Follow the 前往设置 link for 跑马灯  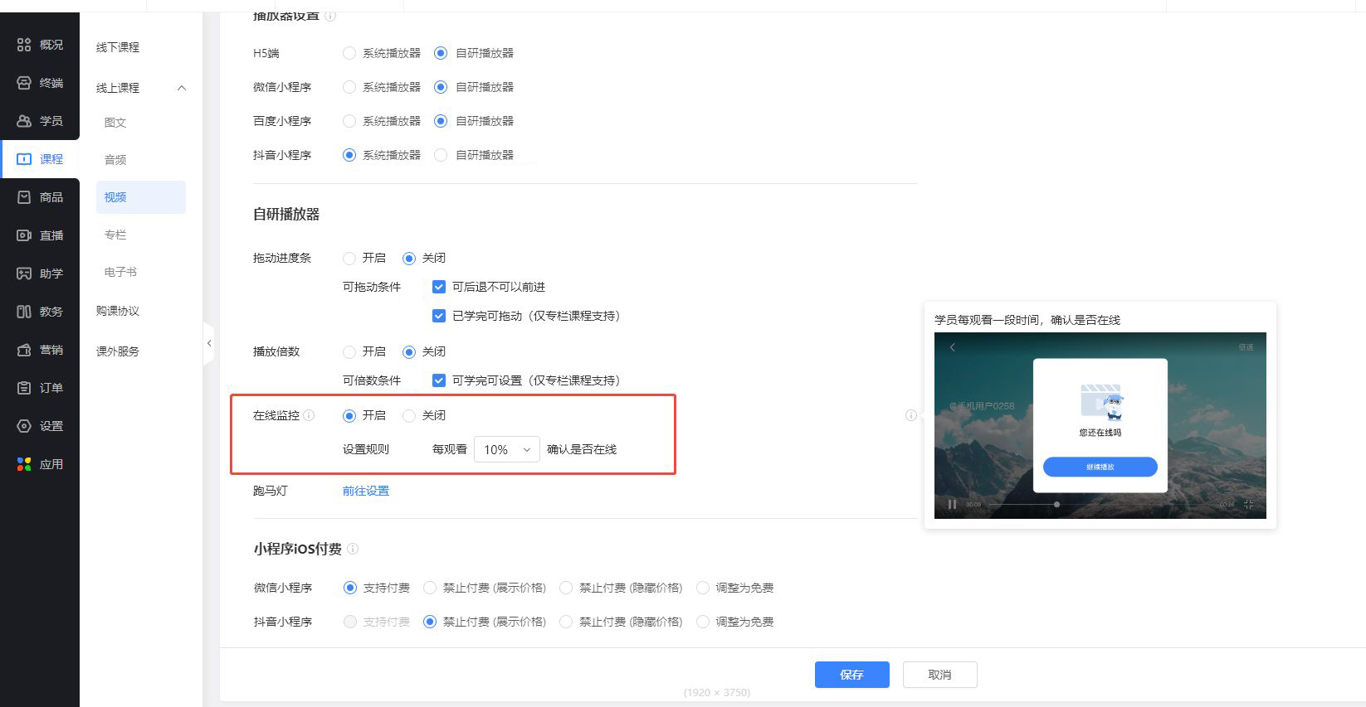click(366, 491)
